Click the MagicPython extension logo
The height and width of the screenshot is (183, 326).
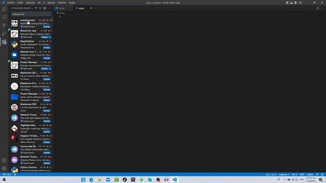coord(14,44)
